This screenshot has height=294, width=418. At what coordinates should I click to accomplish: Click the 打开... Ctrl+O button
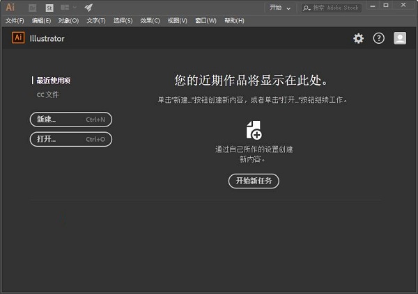71,139
